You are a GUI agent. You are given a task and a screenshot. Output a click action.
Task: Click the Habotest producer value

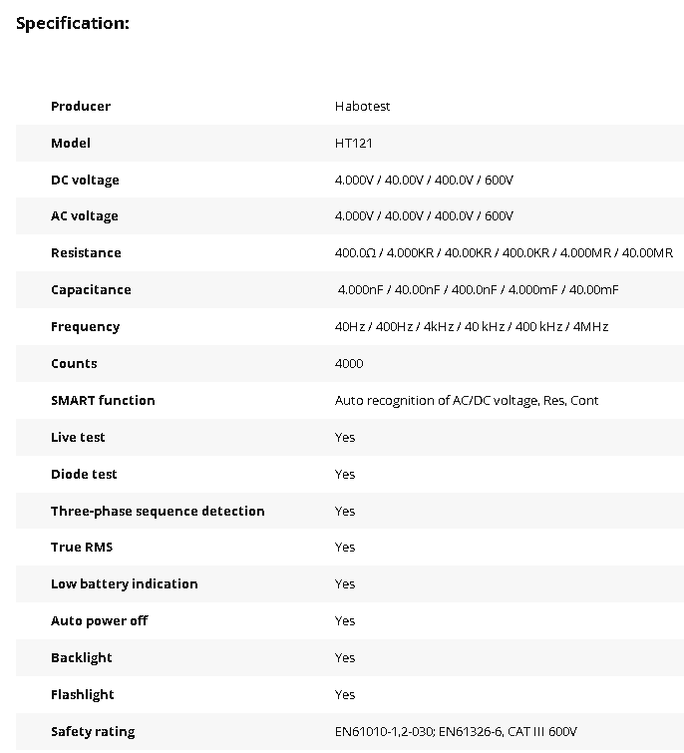point(362,107)
